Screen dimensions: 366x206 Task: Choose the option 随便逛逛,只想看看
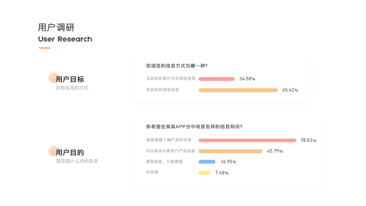click(164, 162)
